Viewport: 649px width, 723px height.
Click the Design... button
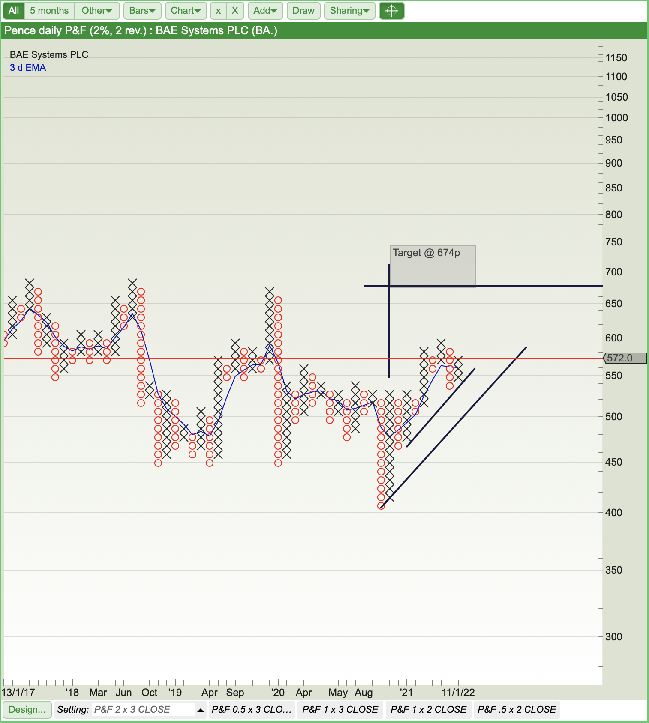pyautogui.click(x=27, y=709)
